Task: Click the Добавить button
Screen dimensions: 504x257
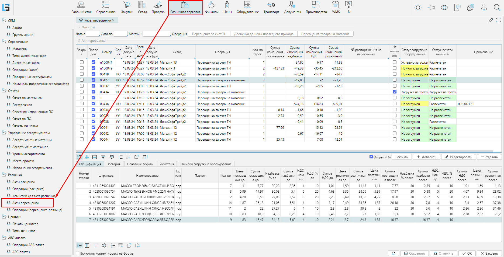Action: coord(426,157)
